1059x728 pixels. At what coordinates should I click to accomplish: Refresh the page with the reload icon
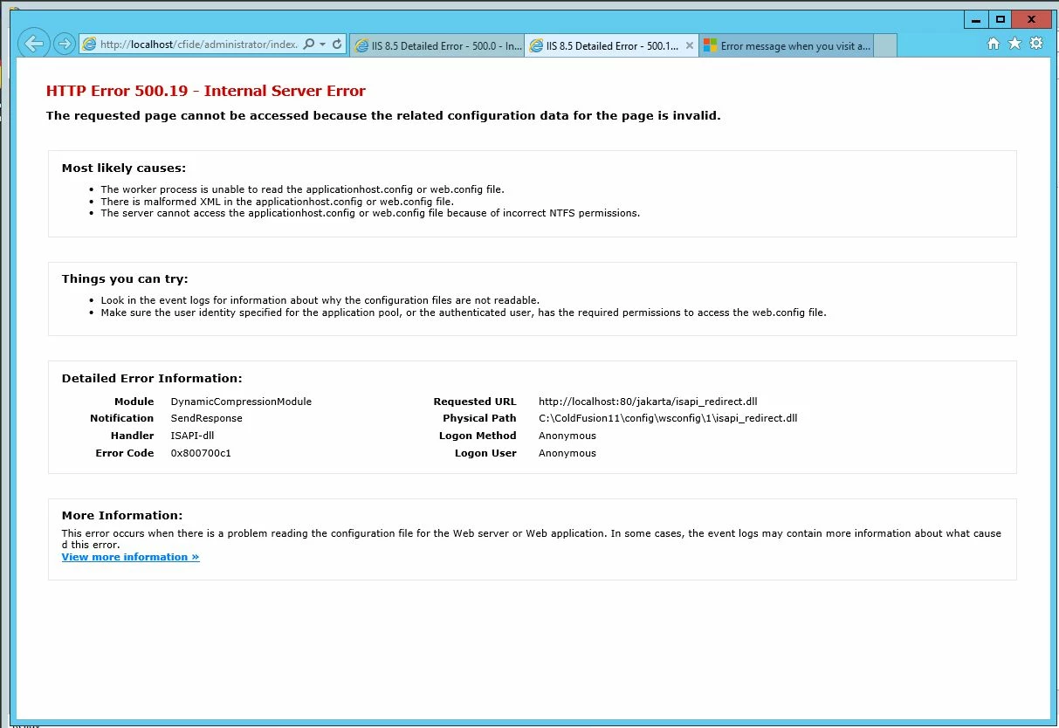point(337,45)
